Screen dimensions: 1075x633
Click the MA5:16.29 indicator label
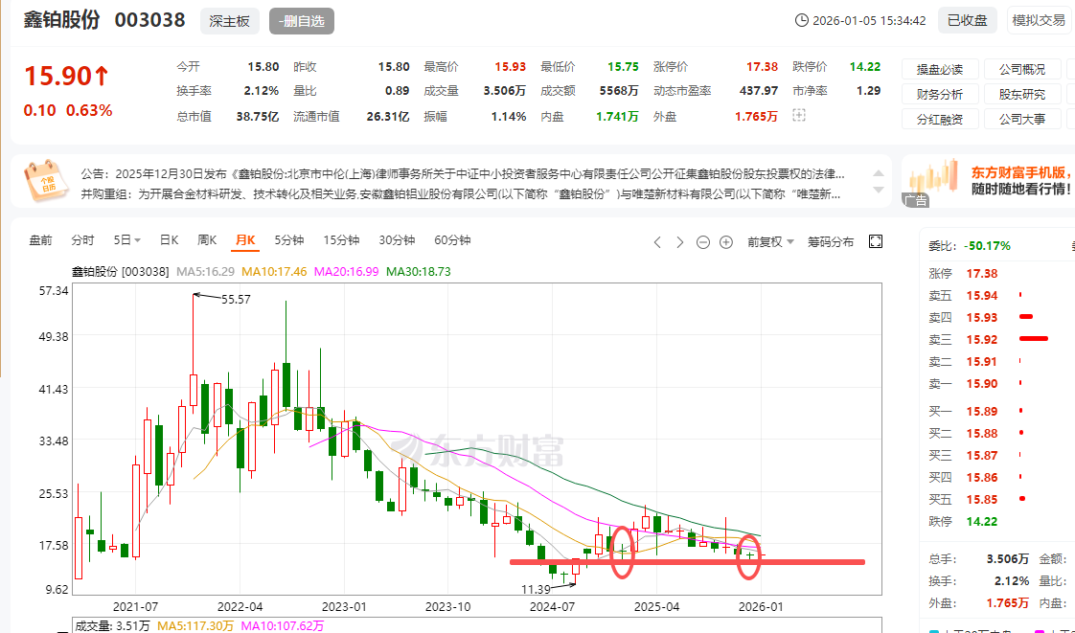(206, 271)
